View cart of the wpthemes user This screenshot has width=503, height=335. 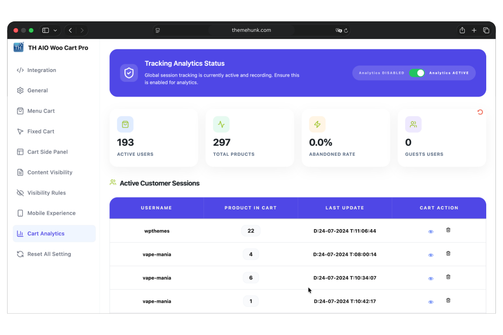tap(430, 232)
